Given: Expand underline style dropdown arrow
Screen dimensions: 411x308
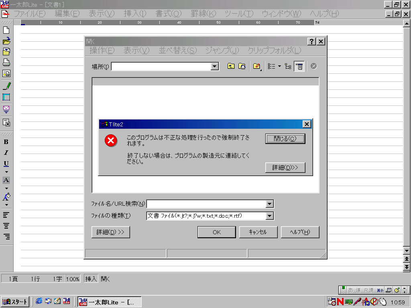Looking at the screenshot, I should [6, 172].
